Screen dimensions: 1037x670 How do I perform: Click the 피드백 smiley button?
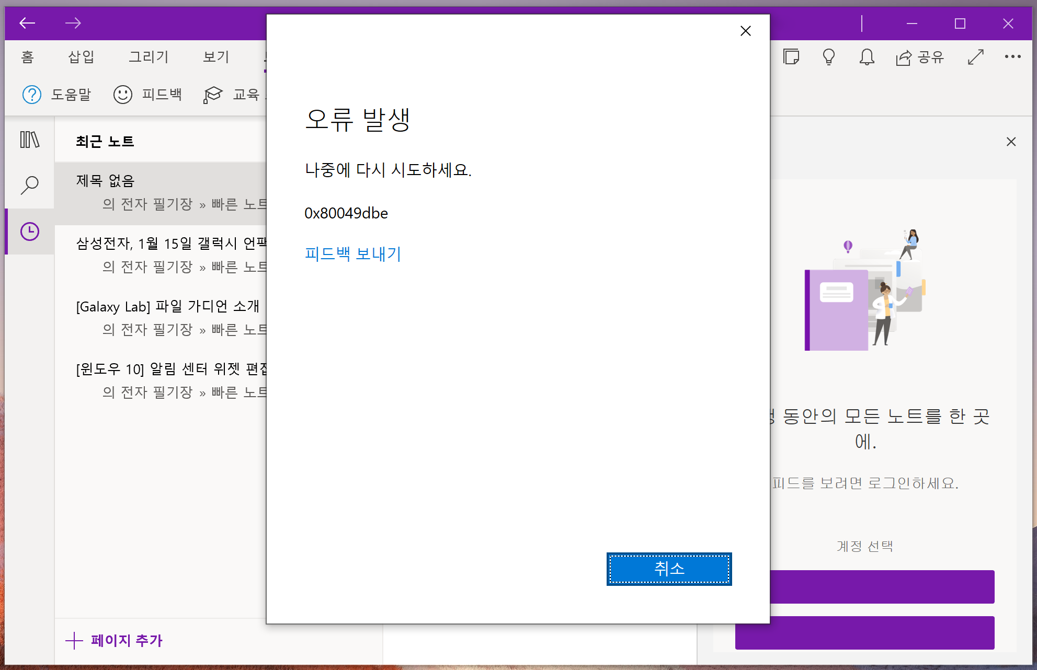pyautogui.click(x=148, y=95)
